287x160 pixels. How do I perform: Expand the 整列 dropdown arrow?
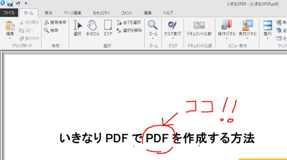pyautogui.click(x=267, y=38)
